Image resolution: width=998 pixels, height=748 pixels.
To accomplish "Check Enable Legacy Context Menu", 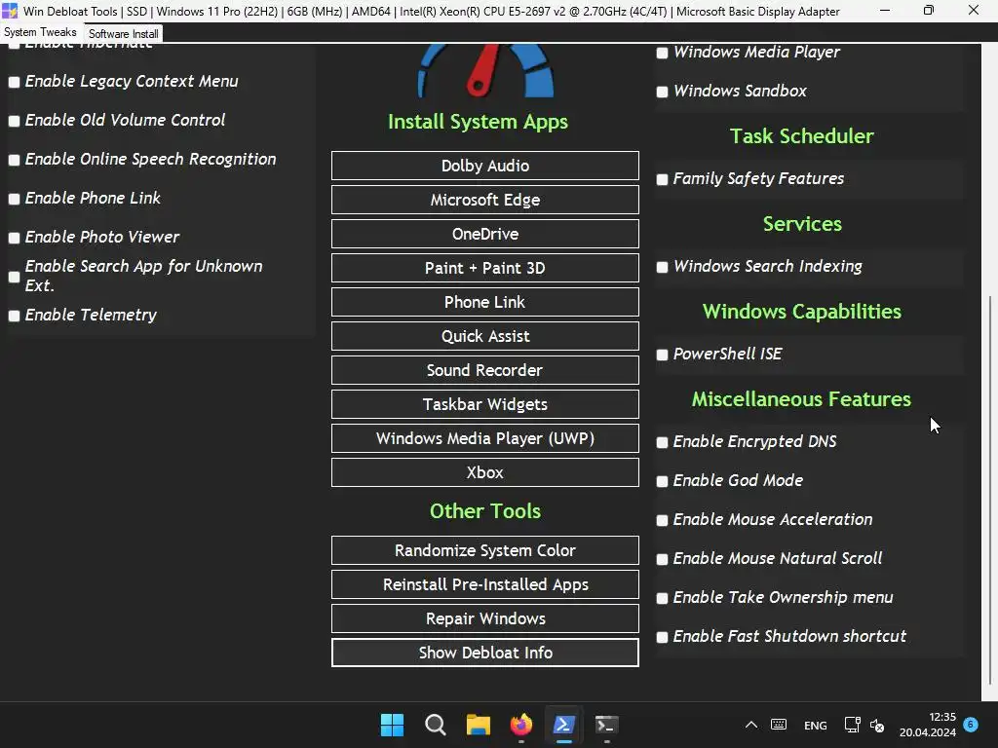I will [14, 82].
